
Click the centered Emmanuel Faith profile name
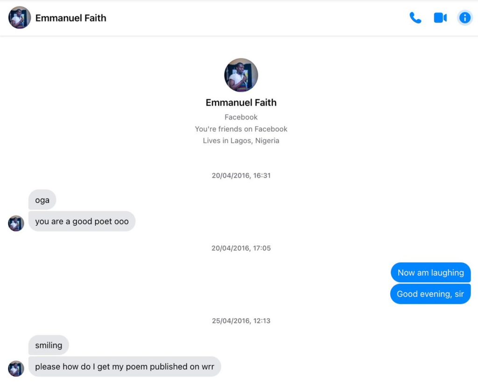(241, 103)
